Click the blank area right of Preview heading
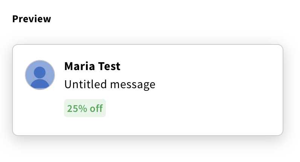 [170, 19]
